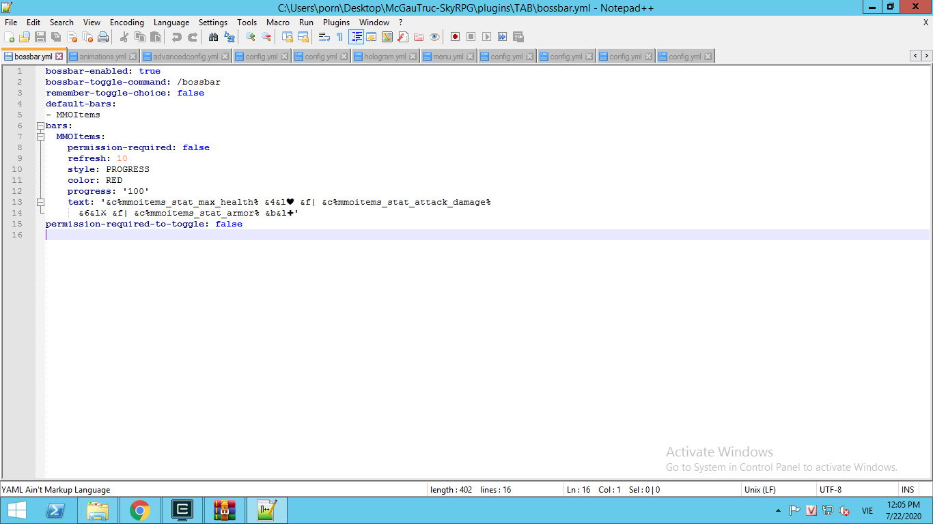Screen dimensions: 933x524
Task: Collapse the MMOItems fold marker on line 7
Action: coord(40,136)
